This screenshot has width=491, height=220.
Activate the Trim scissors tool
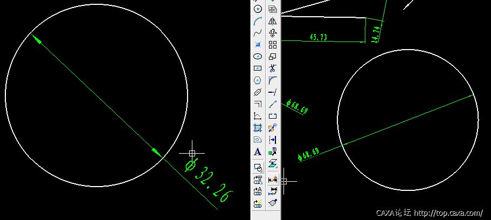point(272,68)
